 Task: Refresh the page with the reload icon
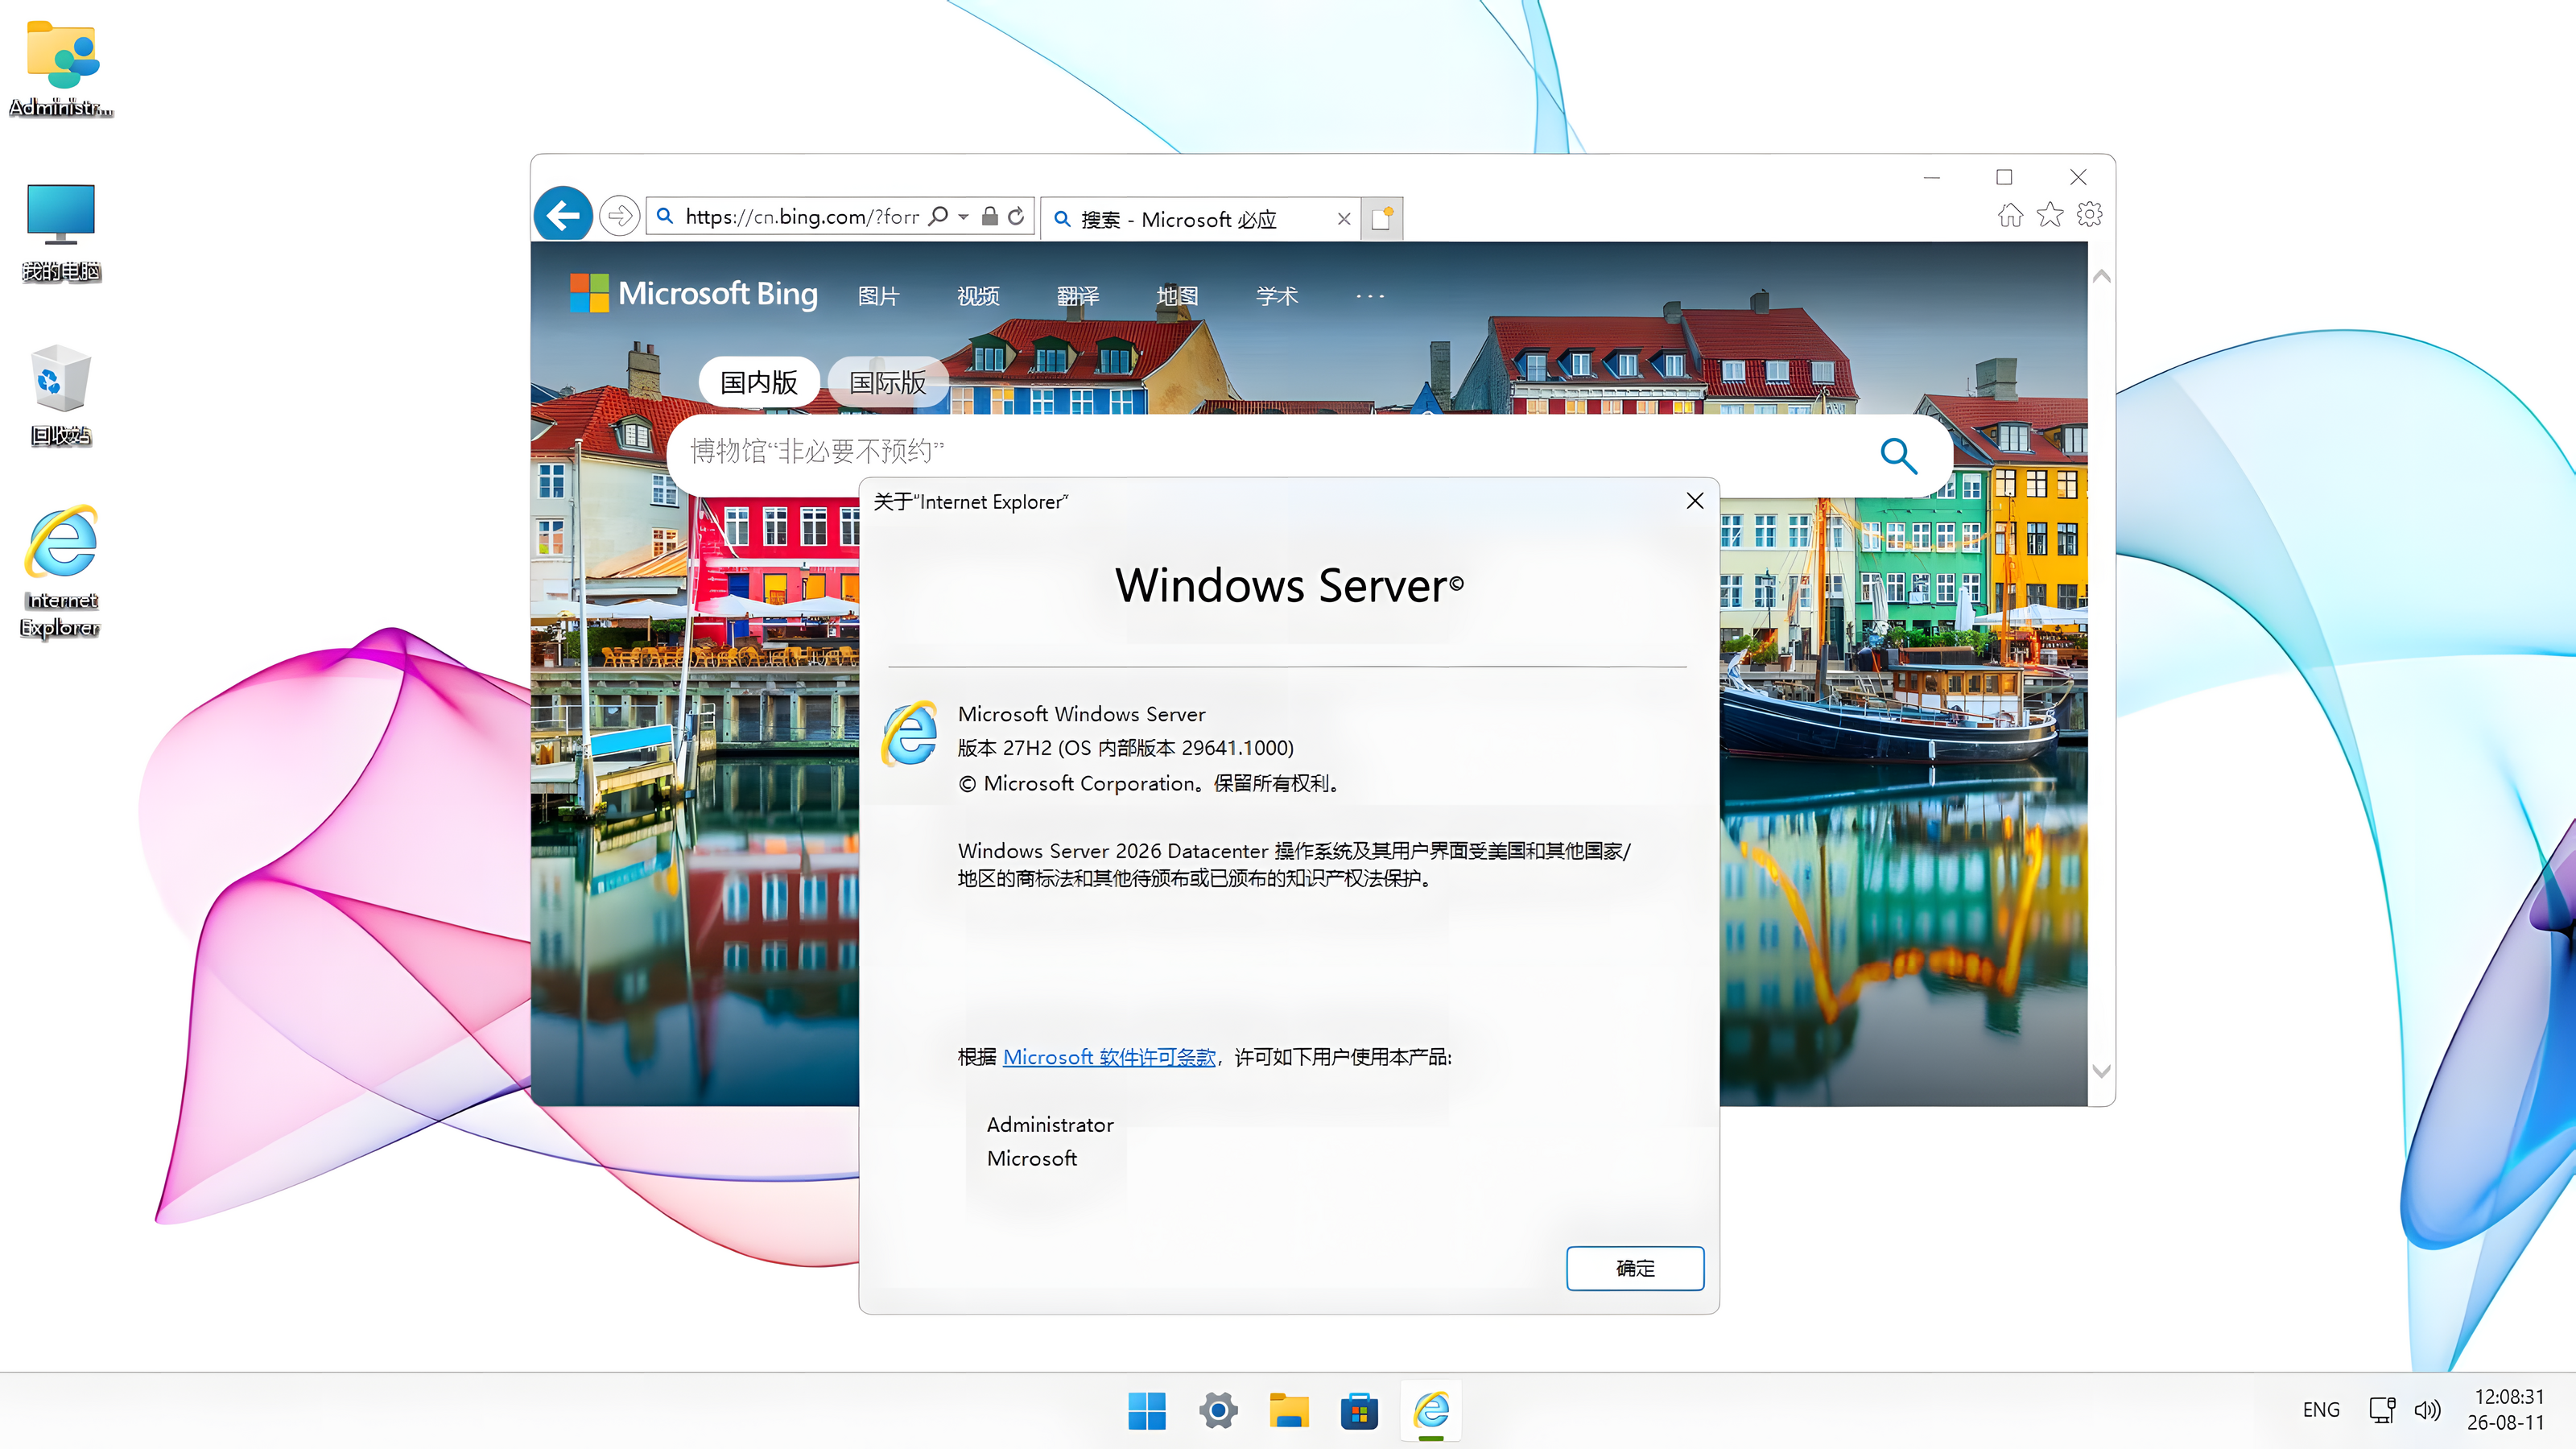1016,216
